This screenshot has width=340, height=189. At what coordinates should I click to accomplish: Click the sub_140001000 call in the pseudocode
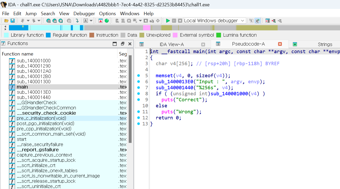tap(228, 94)
